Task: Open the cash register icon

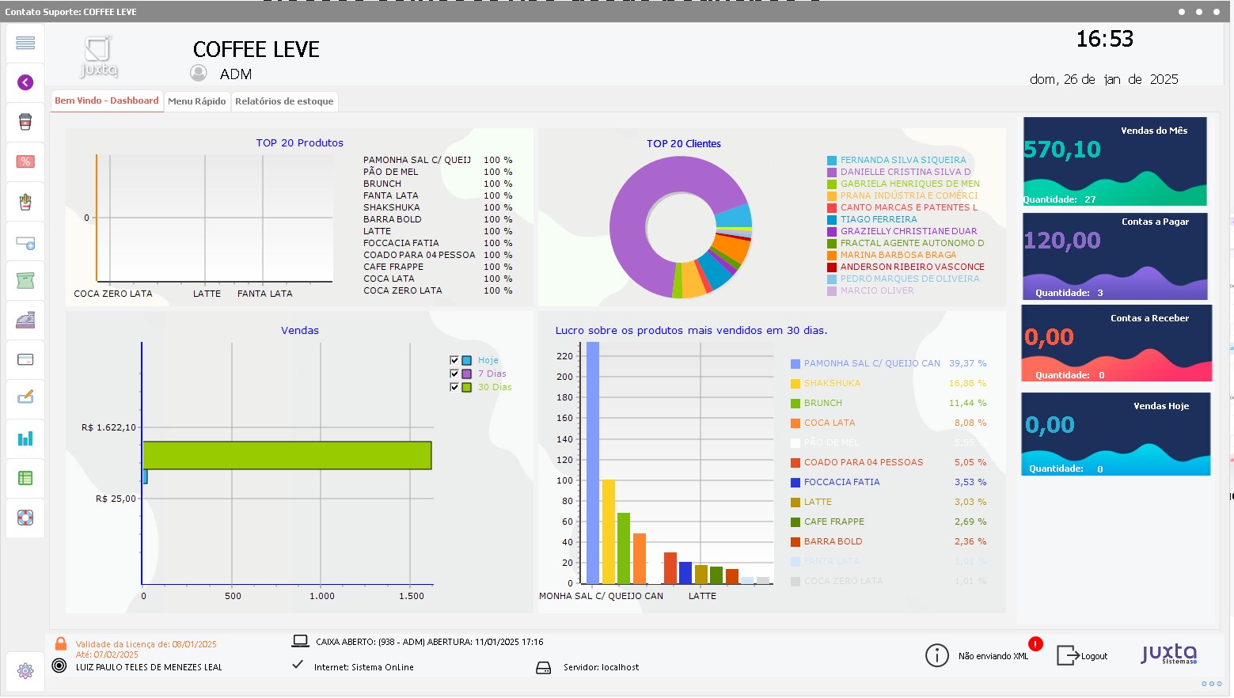Action: coord(25,320)
